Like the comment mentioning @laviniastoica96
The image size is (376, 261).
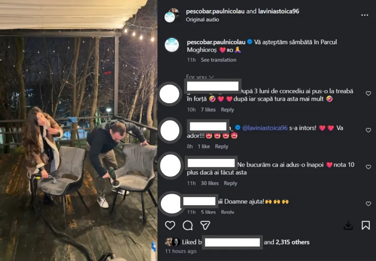[368, 130]
